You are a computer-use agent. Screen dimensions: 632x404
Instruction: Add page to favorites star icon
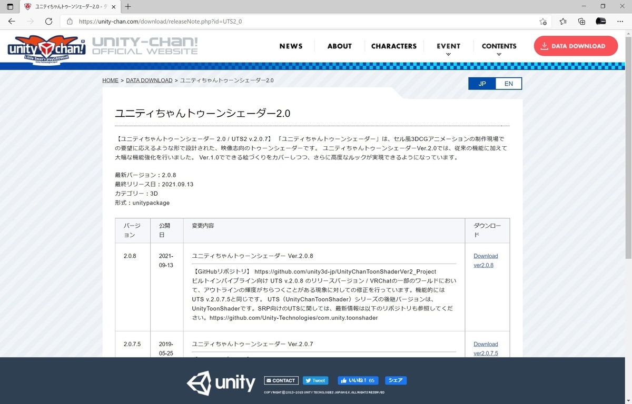(543, 22)
